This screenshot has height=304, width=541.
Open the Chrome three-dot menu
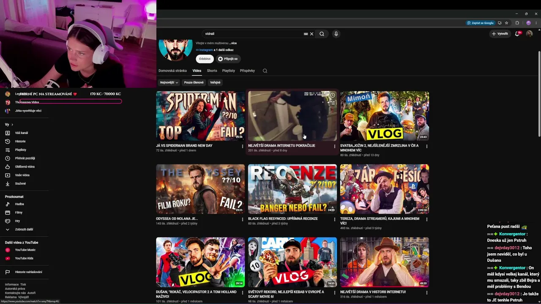(536, 23)
